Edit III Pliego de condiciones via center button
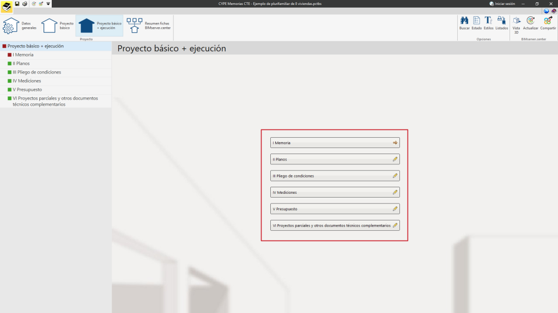Viewport: 558px width, 313px height. coord(335,176)
